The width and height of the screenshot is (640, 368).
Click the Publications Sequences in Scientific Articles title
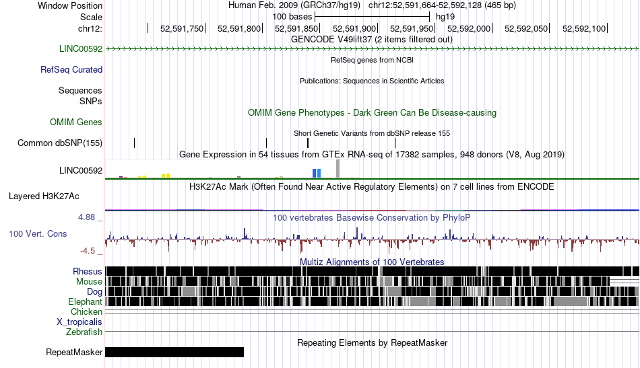click(x=372, y=81)
